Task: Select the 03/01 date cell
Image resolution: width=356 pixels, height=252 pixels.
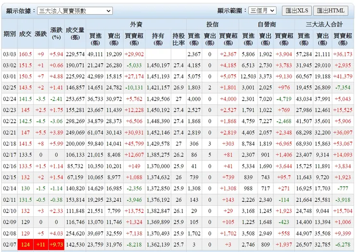Action: [10, 77]
